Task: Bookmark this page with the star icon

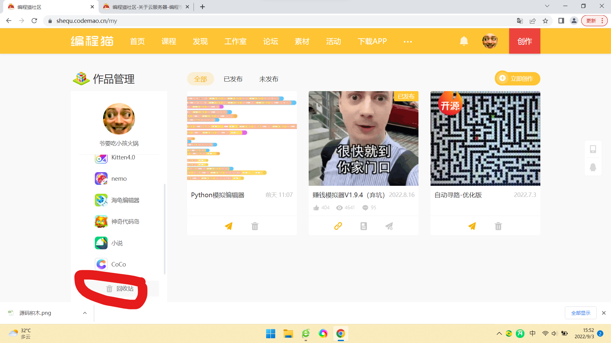Action: pos(545,21)
